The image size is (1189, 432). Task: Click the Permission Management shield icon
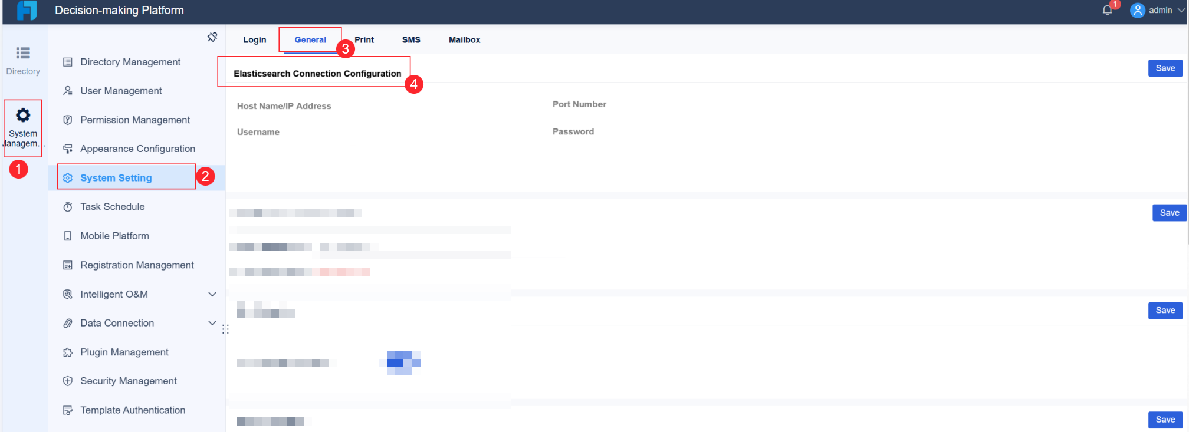68,120
